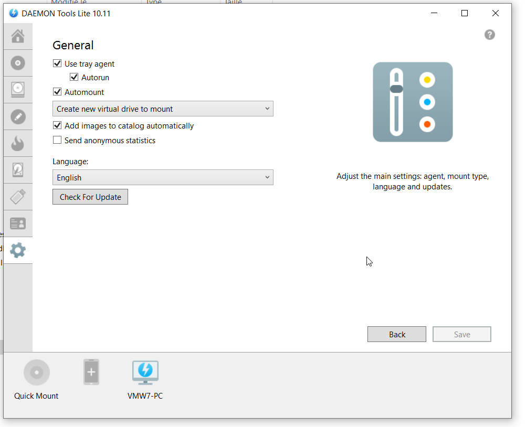The height and width of the screenshot is (427, 526).
Task: Click the DAEMON Tools lightning logo in title bar
Action: pyautogui.click(x=14, y=14)
